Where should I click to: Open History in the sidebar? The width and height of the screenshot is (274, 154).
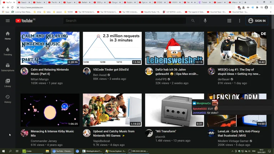pos(7,99)
